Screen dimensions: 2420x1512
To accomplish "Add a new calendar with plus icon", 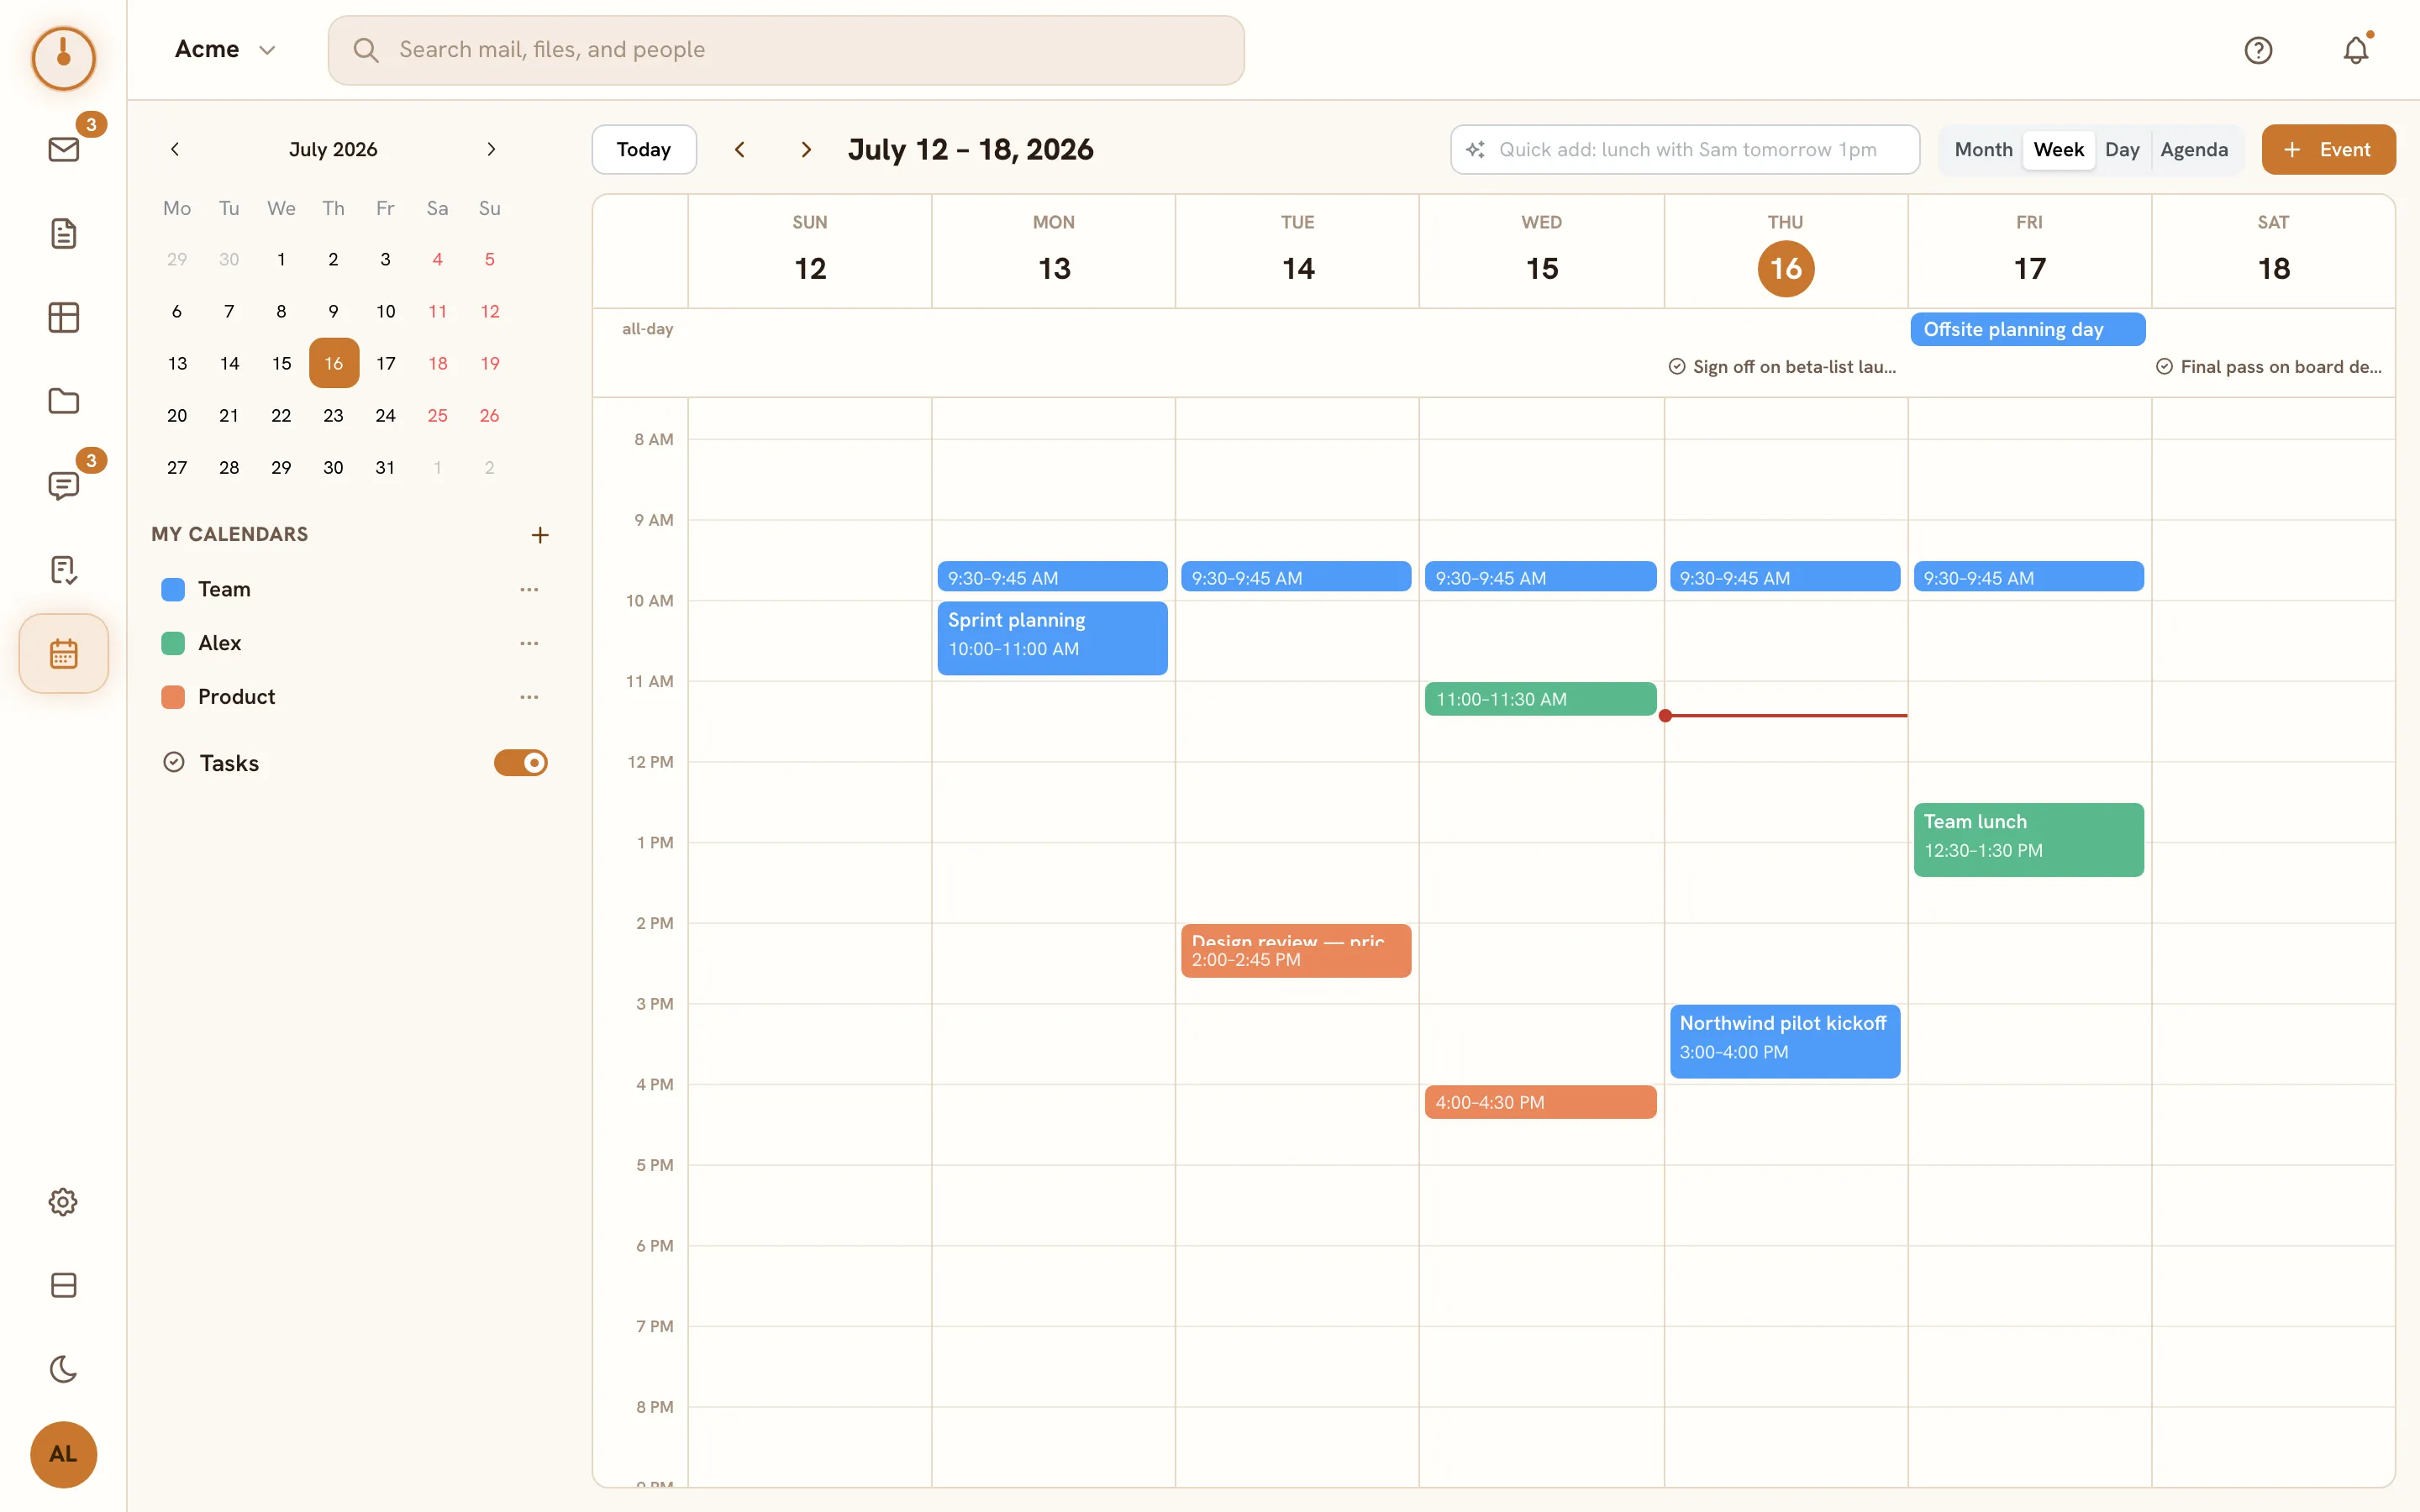I will (x=540, y=535).
